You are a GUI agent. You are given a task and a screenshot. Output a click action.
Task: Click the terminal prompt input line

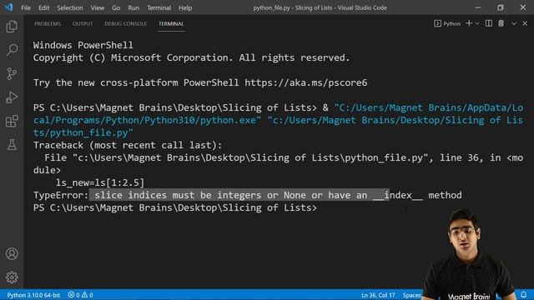pos(175,207)
